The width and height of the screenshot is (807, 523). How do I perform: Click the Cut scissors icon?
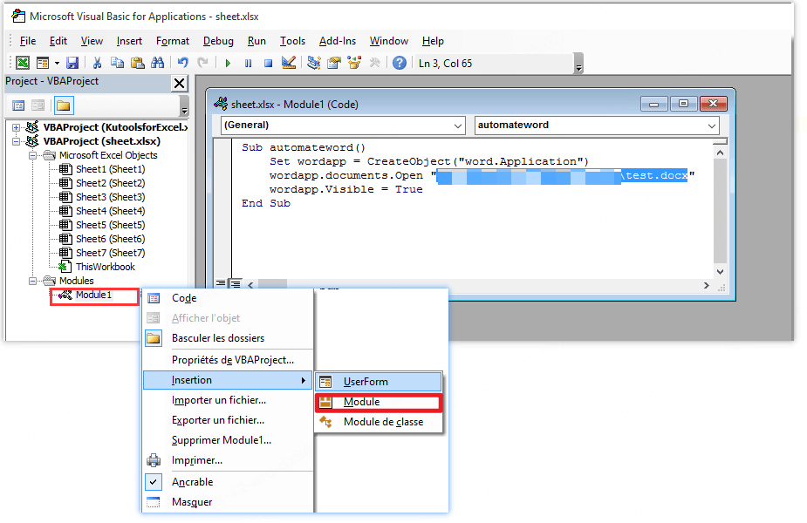[97, 63]
